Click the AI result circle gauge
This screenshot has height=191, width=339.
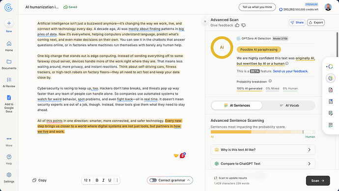[222, 47]
